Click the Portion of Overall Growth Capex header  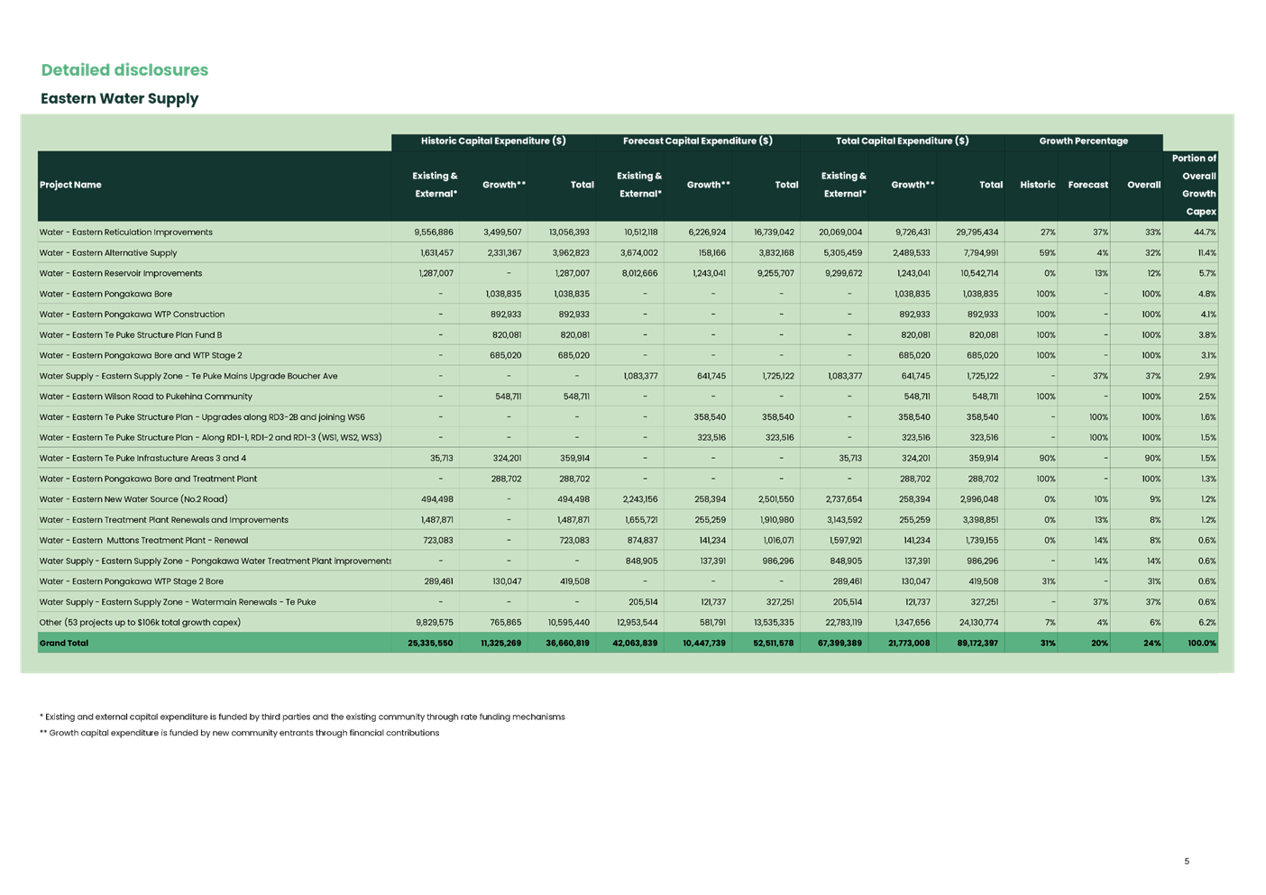[x=1197, y=184]
